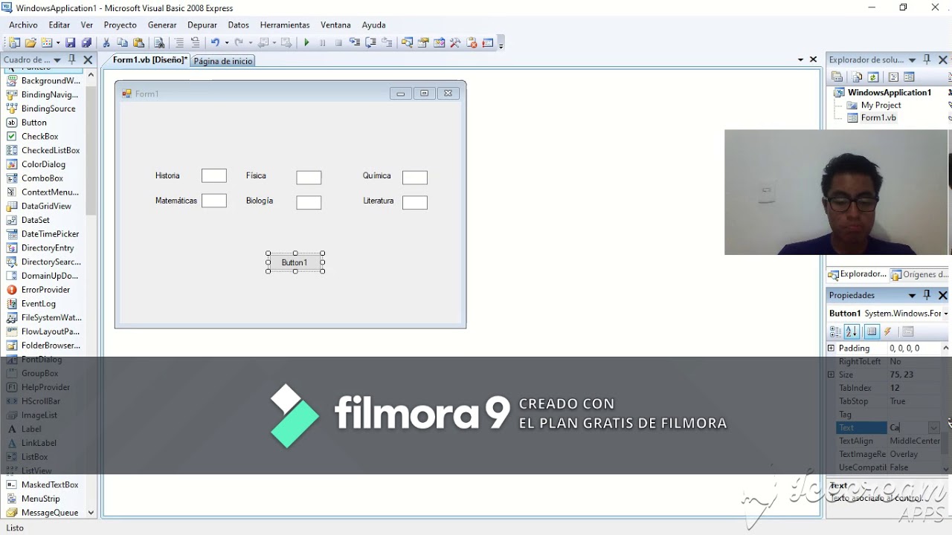Switch to the Properties list view button
The height and width of the screenshot is (535, 952).
pyautogui.click(x=872, y=332)
